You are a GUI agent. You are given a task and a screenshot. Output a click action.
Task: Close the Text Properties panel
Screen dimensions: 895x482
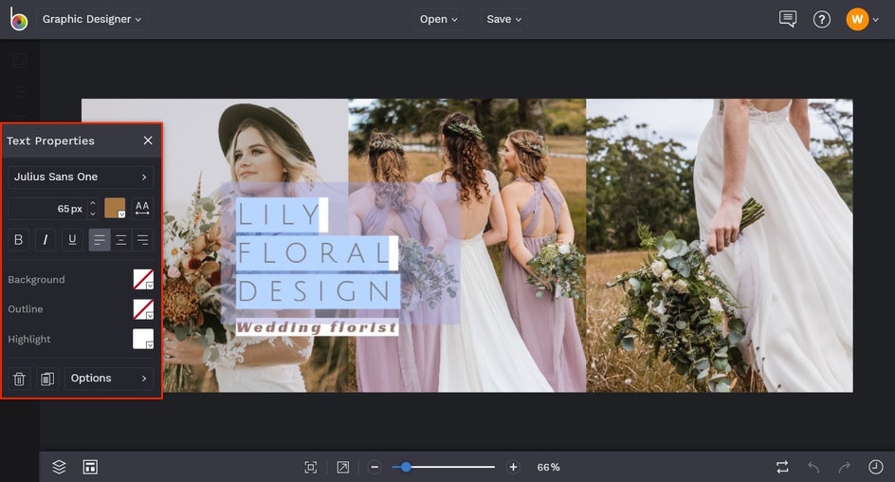pos(148,140)
